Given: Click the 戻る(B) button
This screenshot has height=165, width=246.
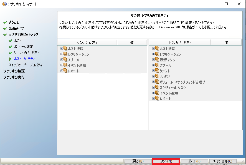Looking at the screenshot, I should (x=138, y=161).
